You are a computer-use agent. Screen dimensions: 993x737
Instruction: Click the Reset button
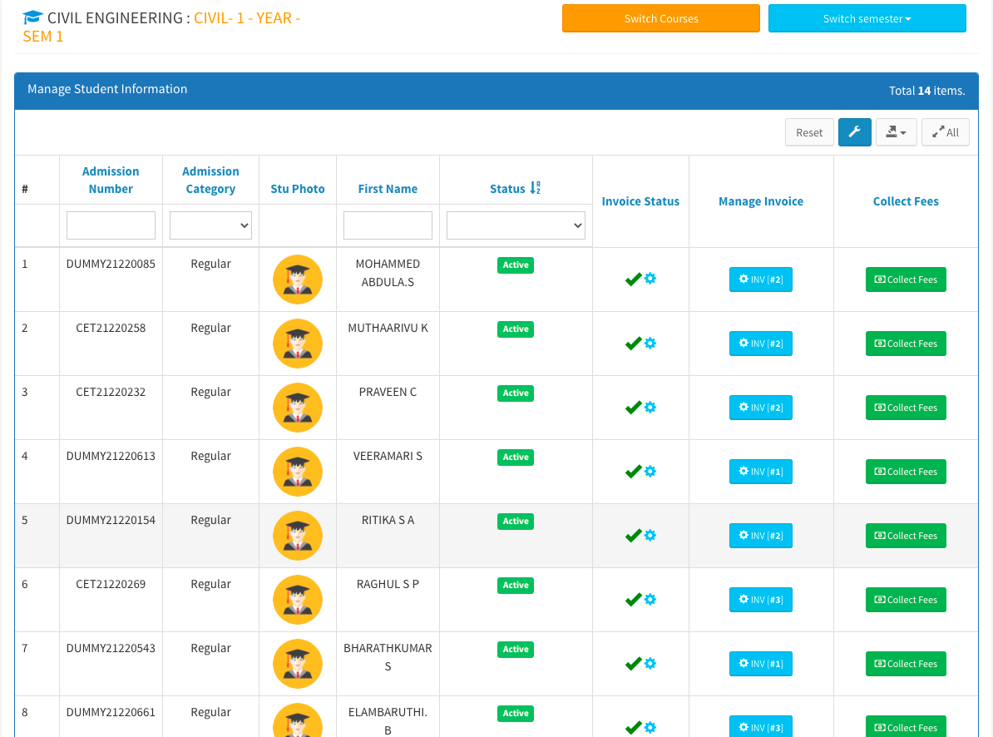click(809, 132)
